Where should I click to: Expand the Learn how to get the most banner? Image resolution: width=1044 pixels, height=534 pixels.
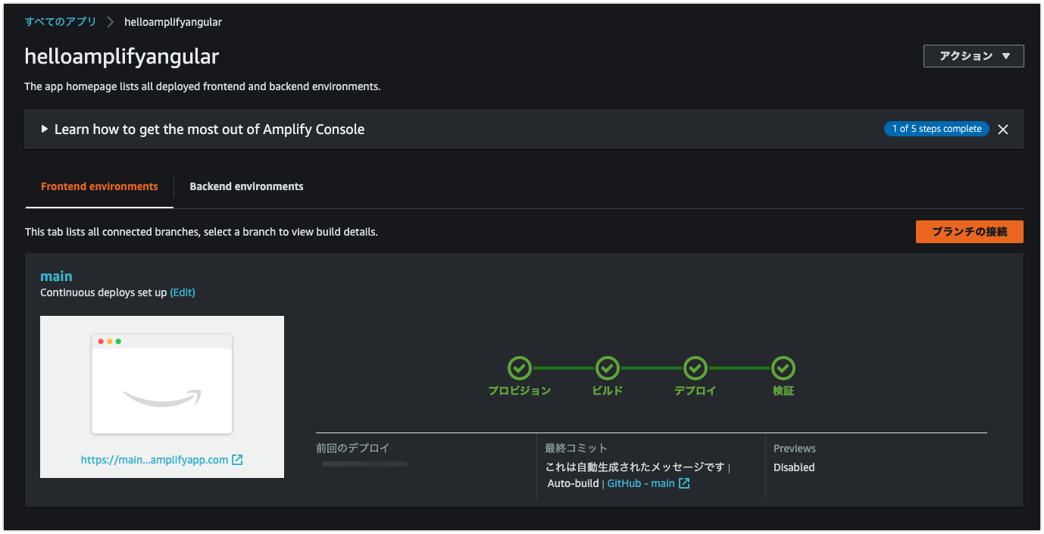(44, 129)
